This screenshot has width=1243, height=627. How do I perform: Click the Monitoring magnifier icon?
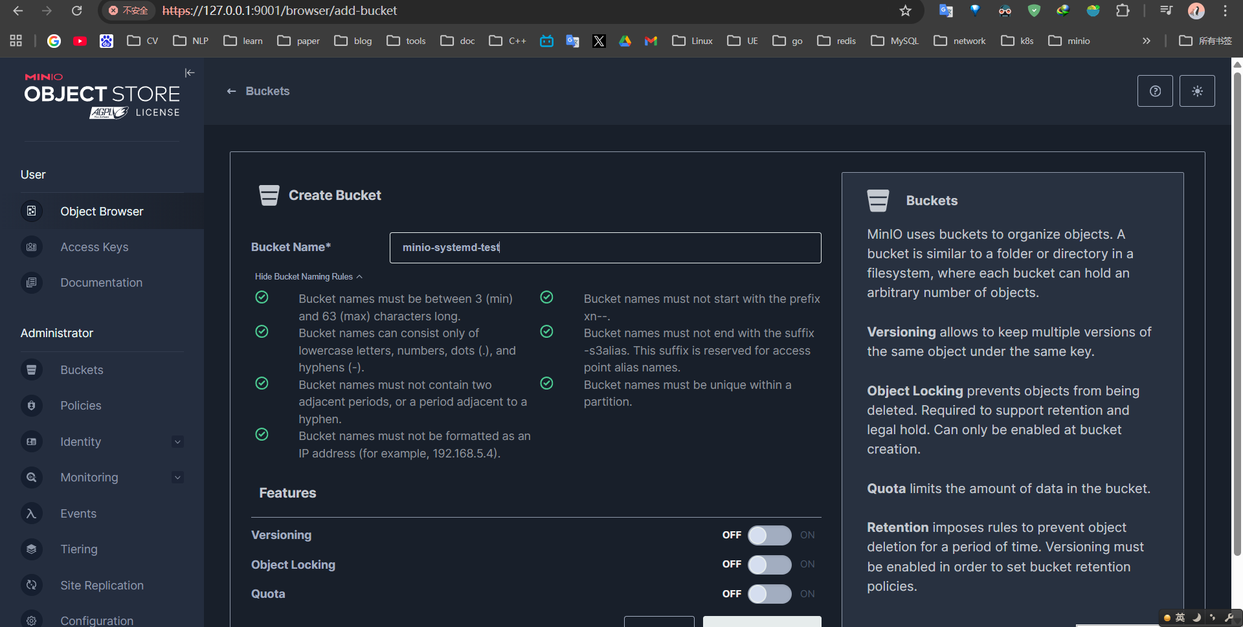click(x=32, y=478)
